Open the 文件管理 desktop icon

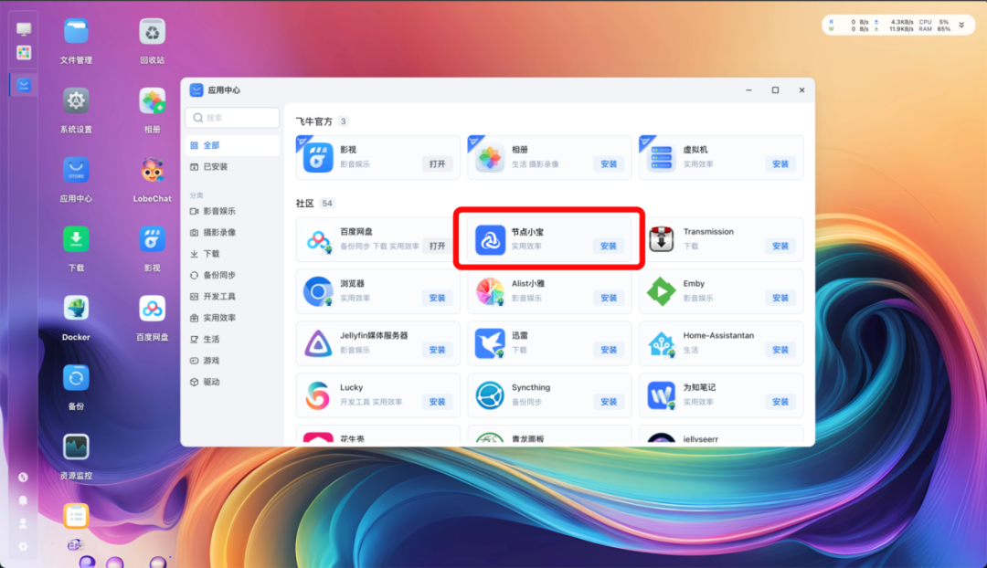click(76, 32)
